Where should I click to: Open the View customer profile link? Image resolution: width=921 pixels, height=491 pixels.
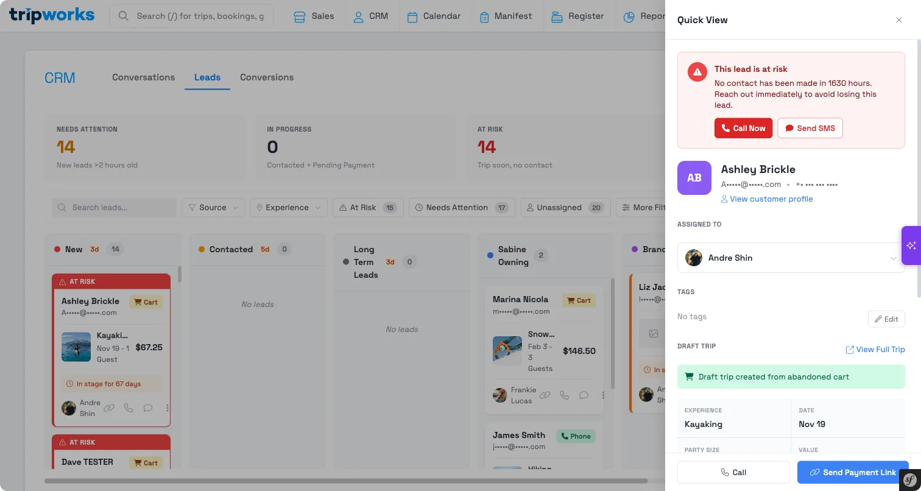766,199
